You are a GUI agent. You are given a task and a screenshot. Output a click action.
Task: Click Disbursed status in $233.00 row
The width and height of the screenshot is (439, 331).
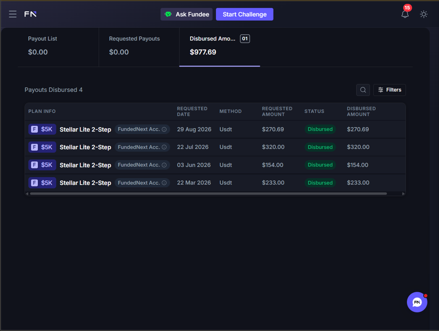pyautogui.click(x=320, y=183)
